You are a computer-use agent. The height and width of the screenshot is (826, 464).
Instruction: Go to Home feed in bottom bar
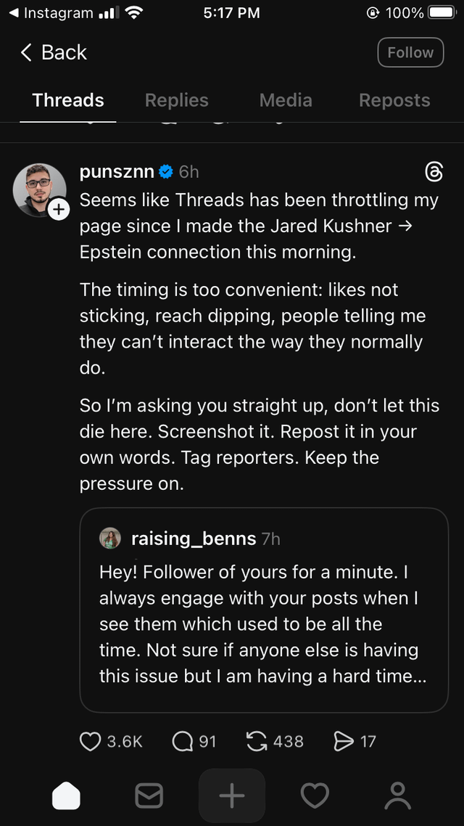pos(67,796)
